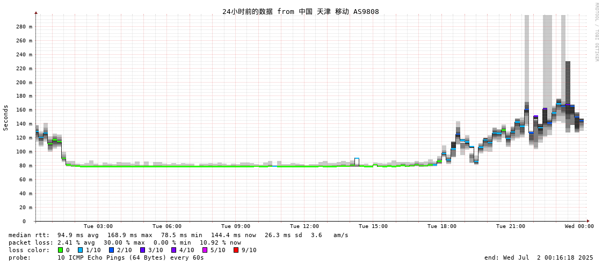The height and width of the screenshot is (265, 602).
Task: Click the light blue 1/10 loss swatch
Action: click(x=80, y=250)
